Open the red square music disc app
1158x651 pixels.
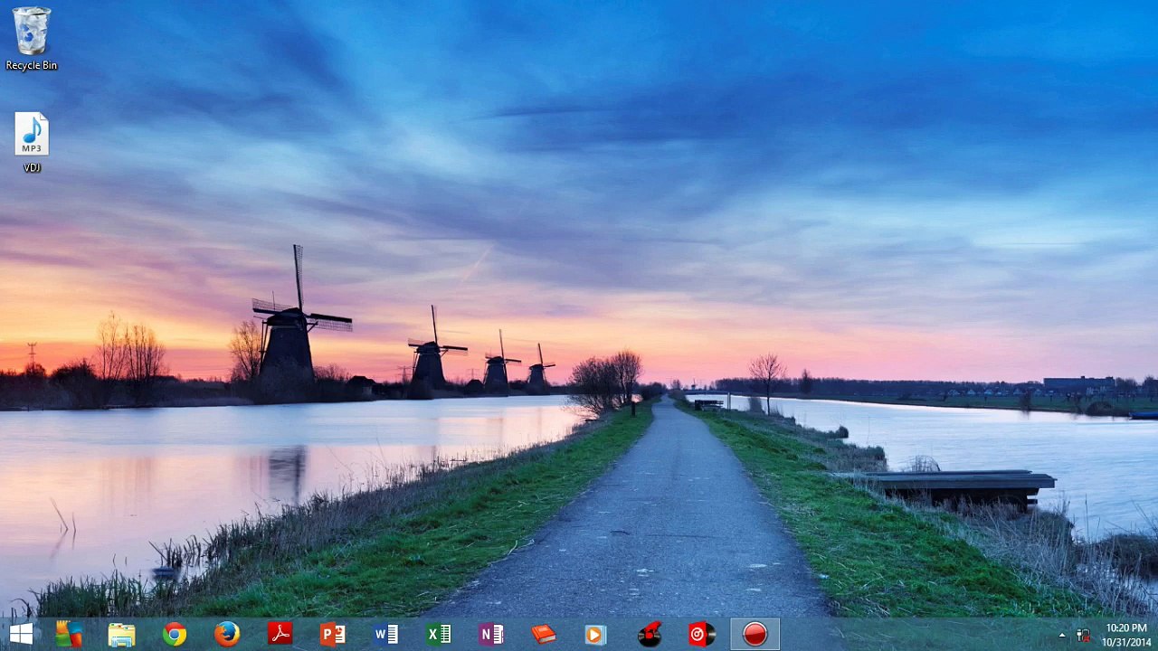pos(701,635)
